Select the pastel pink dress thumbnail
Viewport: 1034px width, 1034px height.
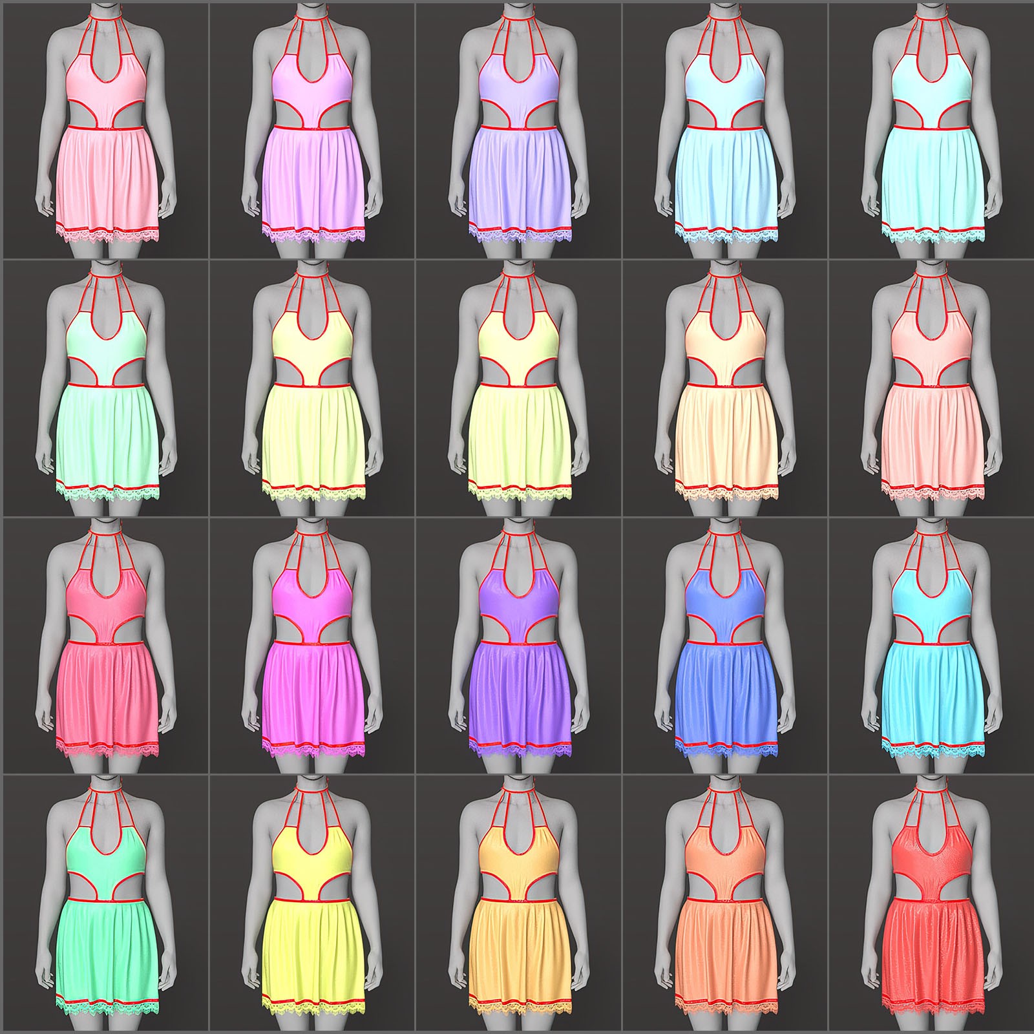[105, 131]
